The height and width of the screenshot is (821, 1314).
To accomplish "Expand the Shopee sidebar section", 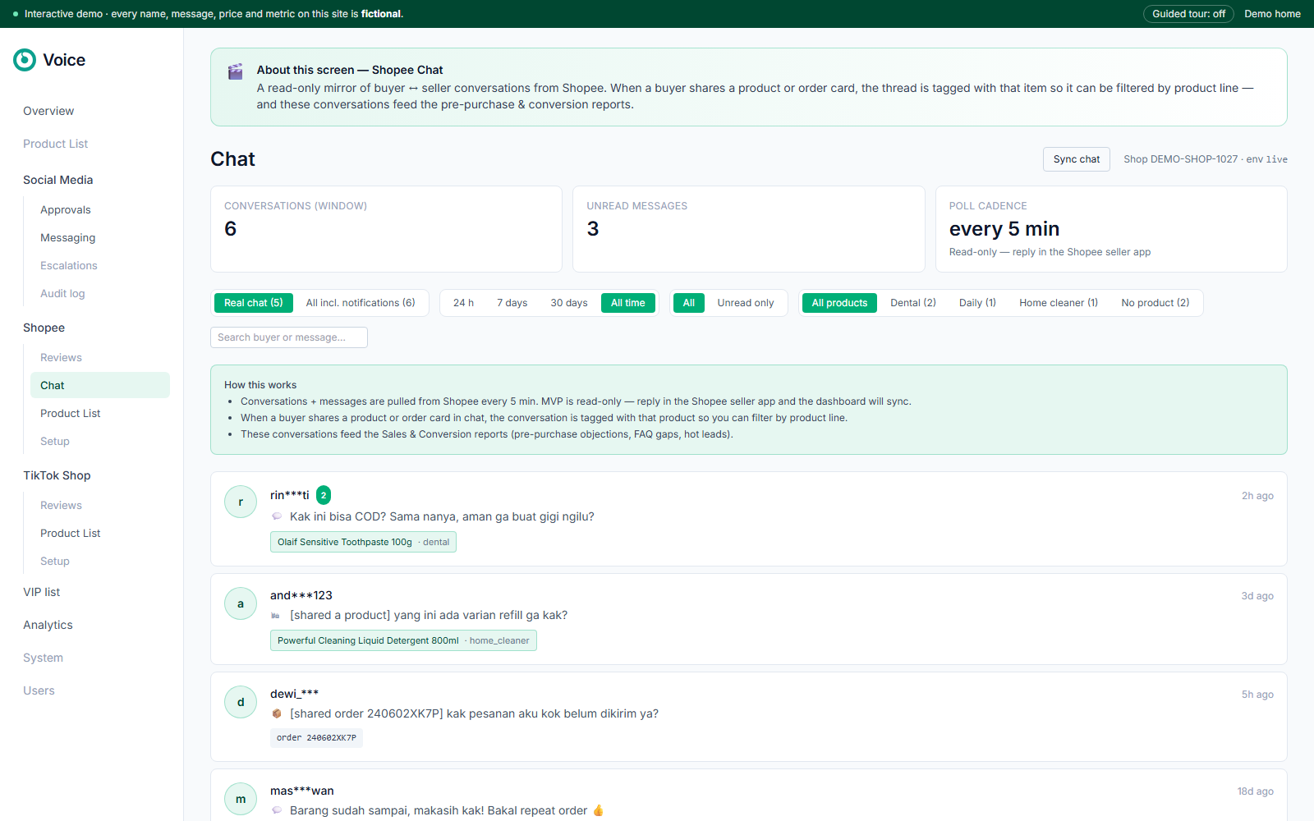I will pyautogui.click(x=44, y=328).
